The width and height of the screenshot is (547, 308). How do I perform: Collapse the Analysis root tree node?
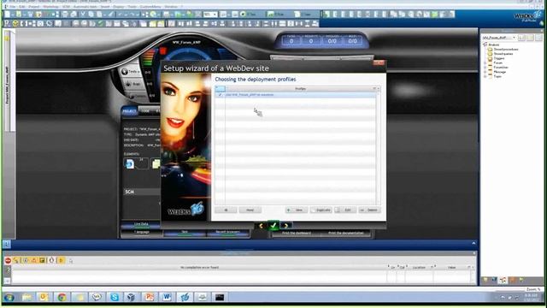[485, 44]
